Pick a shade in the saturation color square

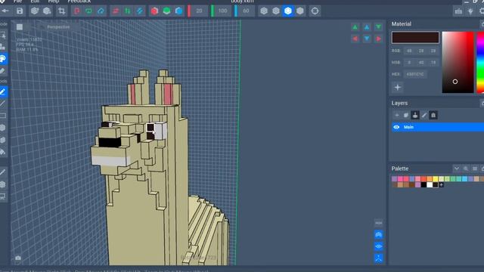[x=458, y=62]
